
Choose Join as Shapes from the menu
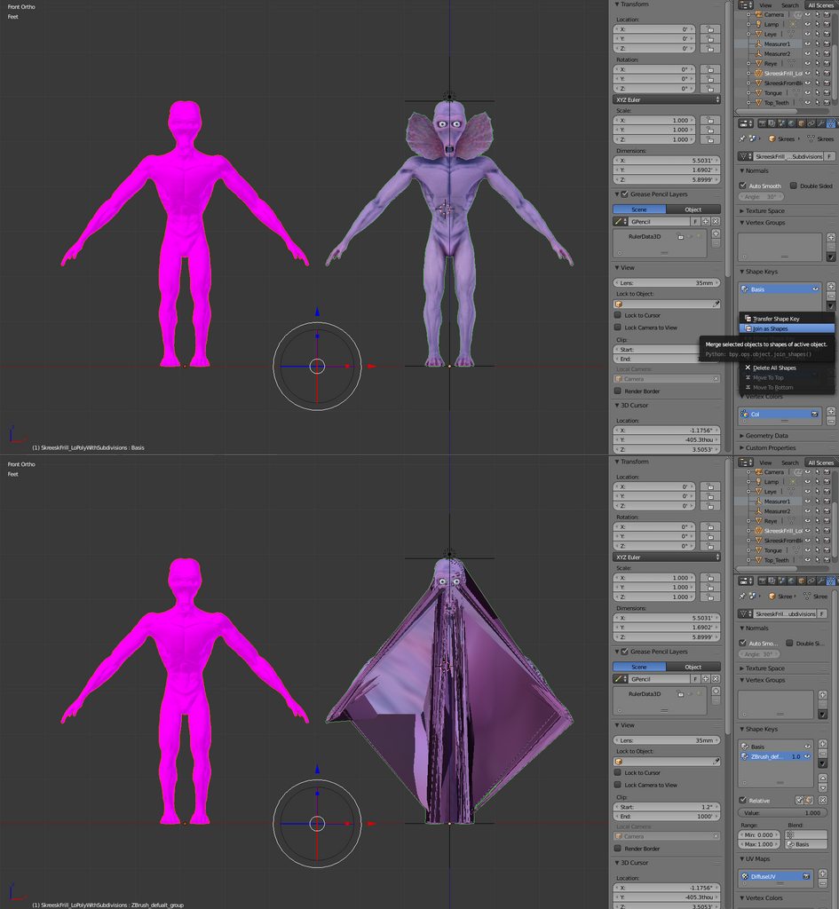coord(771,328)
